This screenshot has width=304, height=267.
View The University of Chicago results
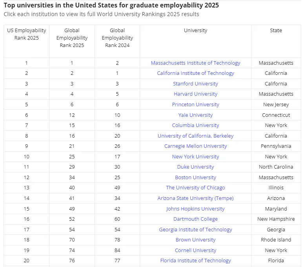click(195, 188)
